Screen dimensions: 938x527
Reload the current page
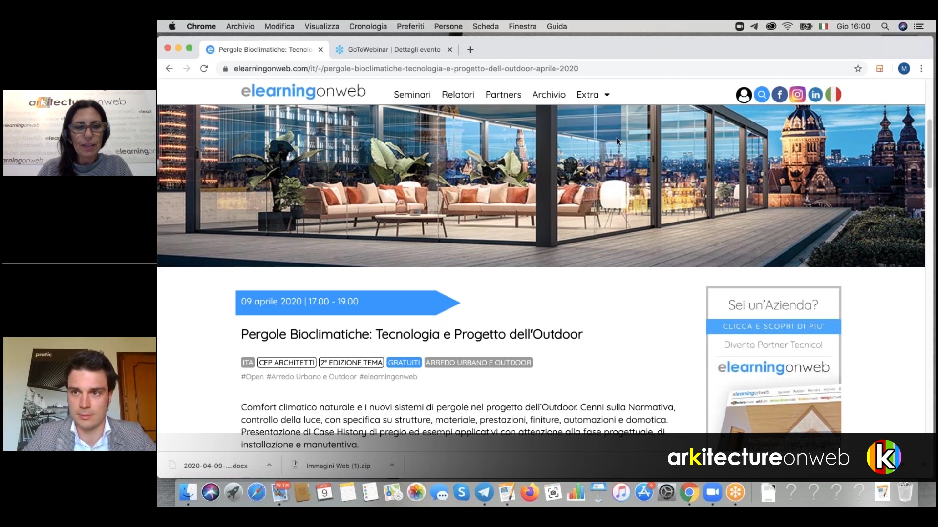click(204, 69)
